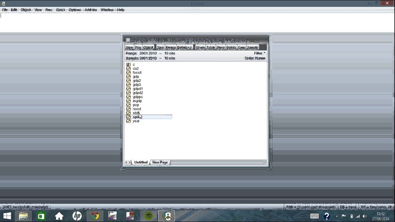This screenshot has width=395, height=222.
Task: Open Google Chrome from the taskbar
Action: [x=95, y=216]
